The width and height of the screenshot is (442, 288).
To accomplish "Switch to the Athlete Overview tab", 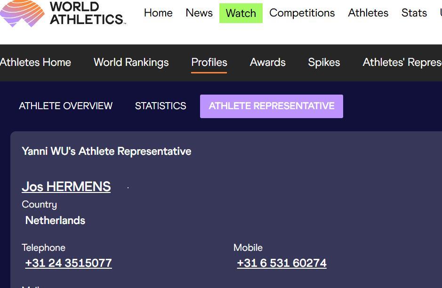I will point(65,106).
